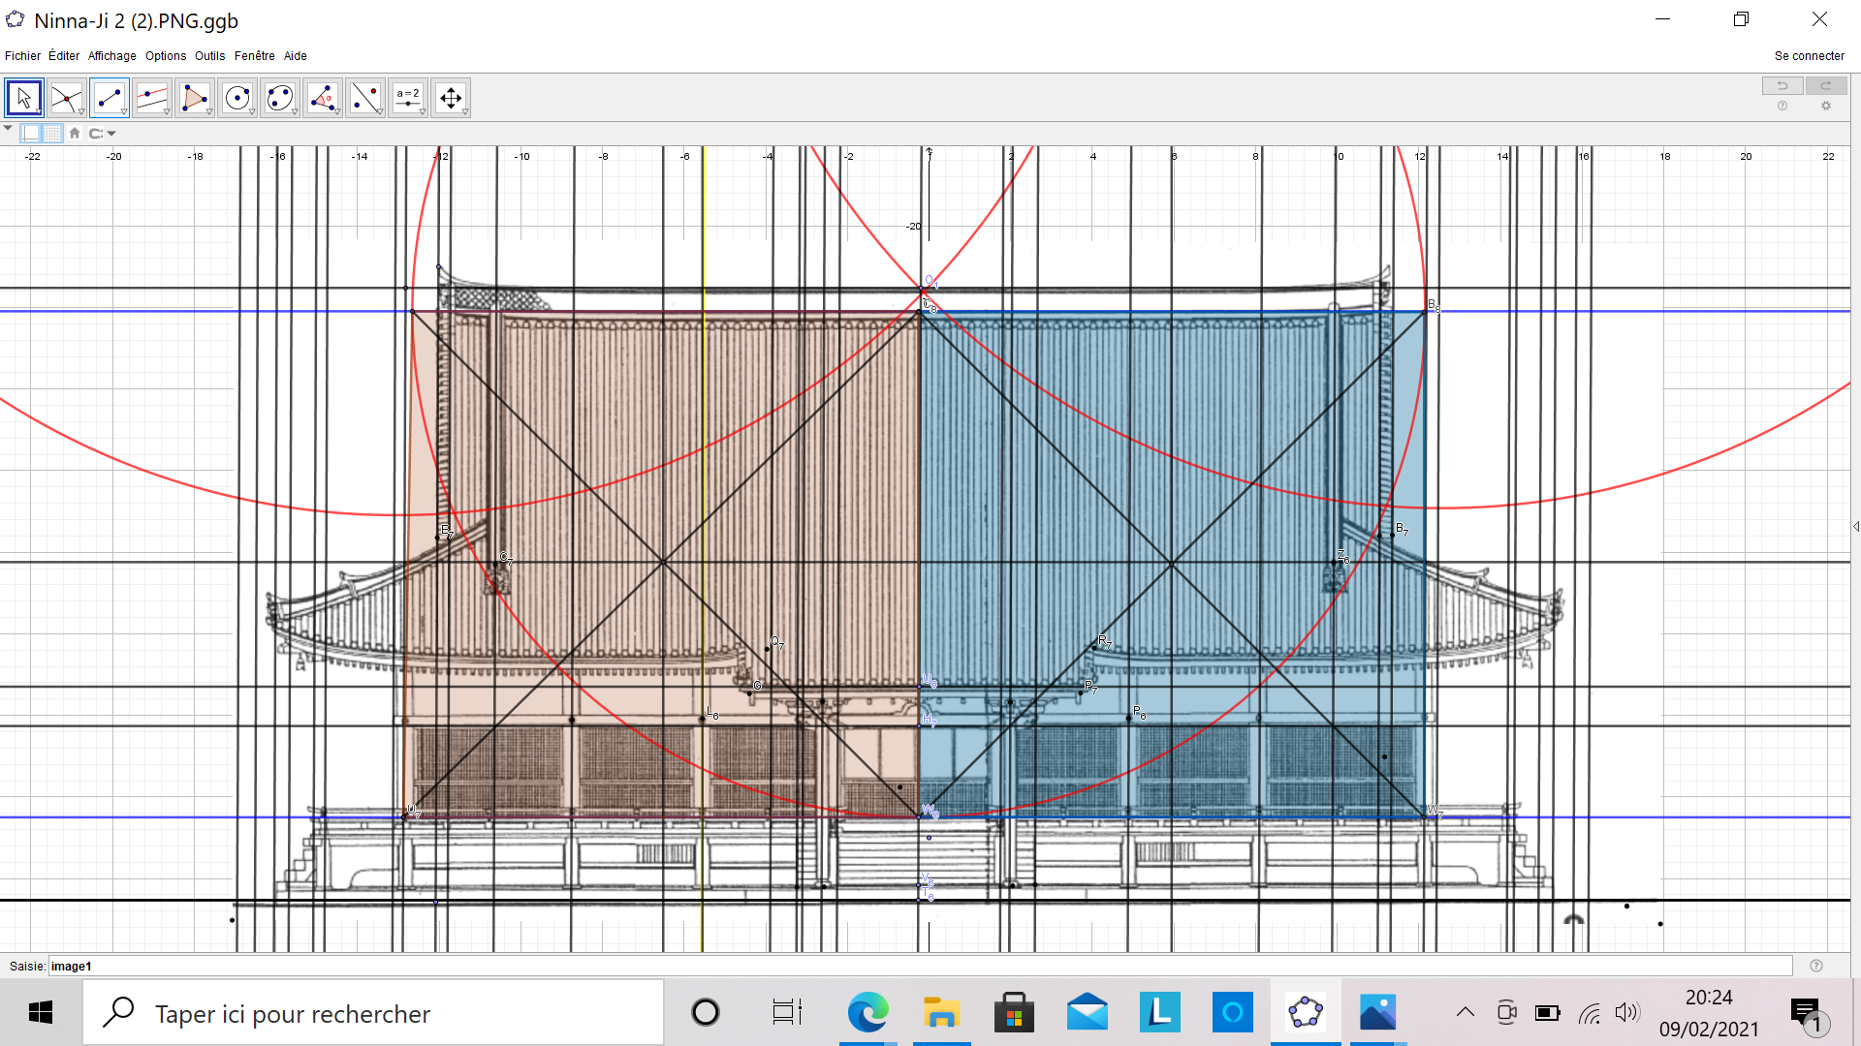The height and width of the screenshot is (1046, 1861).
Task: Open the Affichage menu
Action: pyautogui.click(x=111, y=56)
